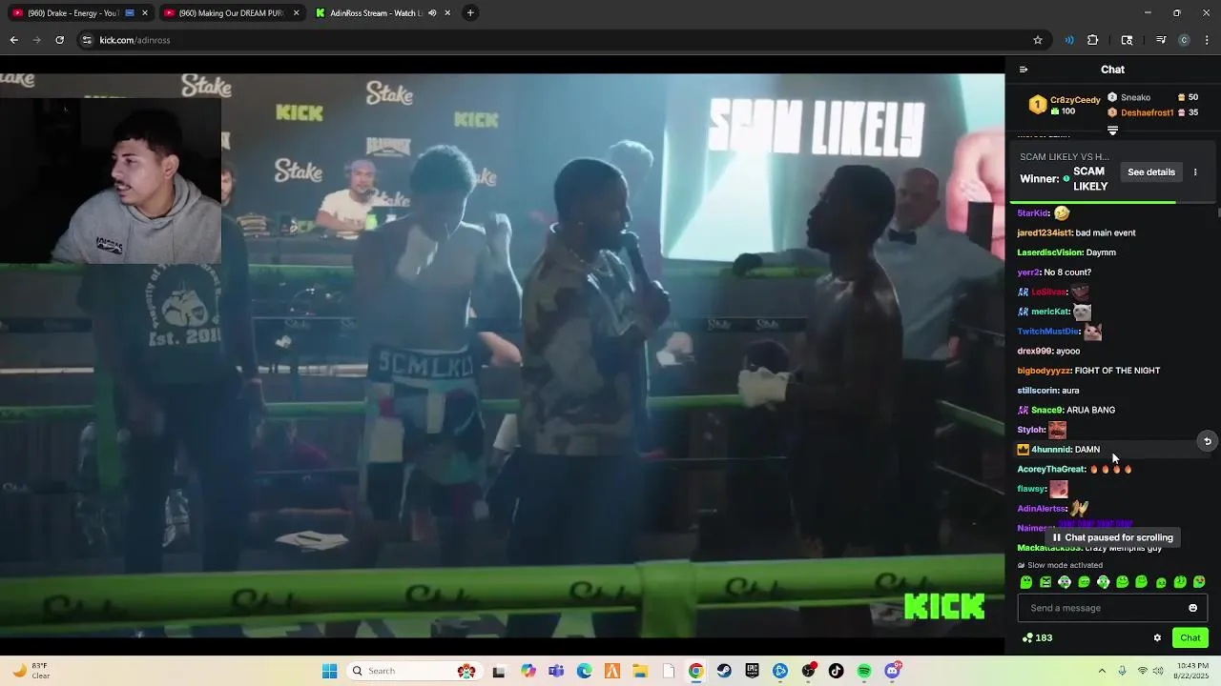Close the 'Drake - Energy' tab
This screenshot has width=1221, height=686.
pos(145,13)
